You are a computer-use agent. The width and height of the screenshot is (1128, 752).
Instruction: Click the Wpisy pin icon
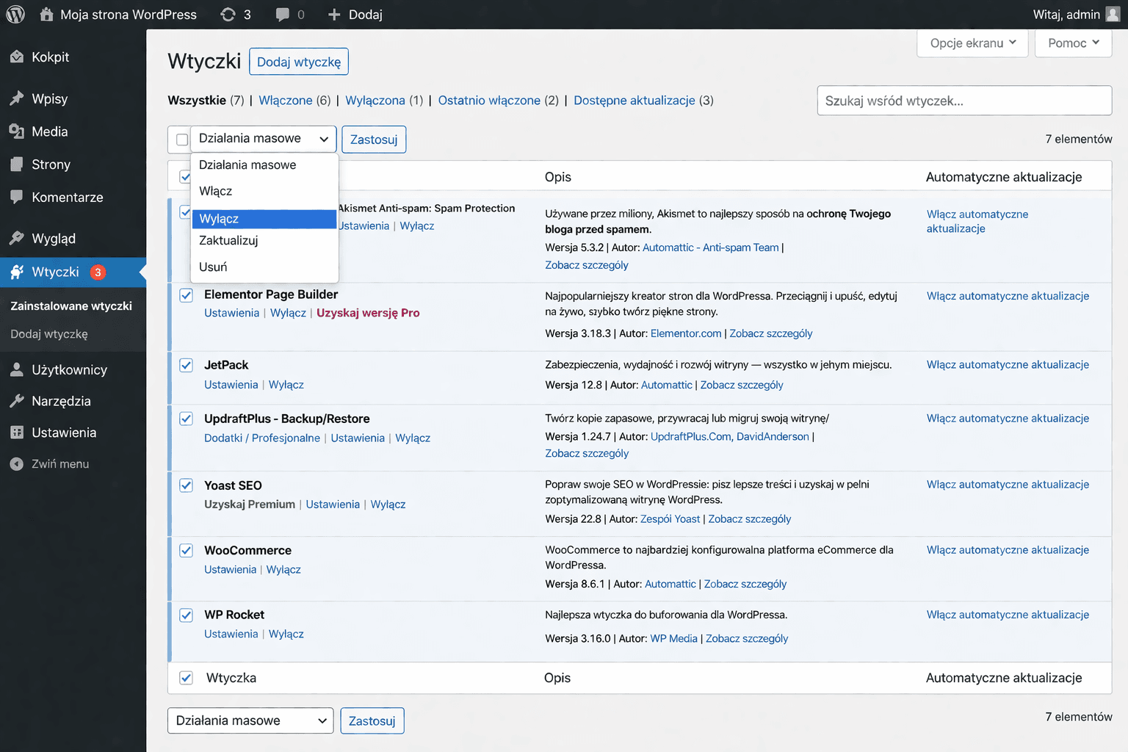tap(17, 98)
